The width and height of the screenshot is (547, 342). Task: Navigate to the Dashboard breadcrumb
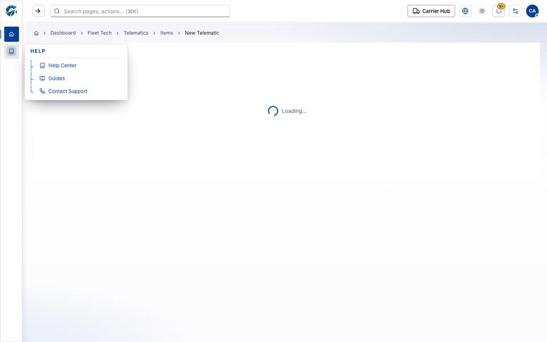pyautogui.click(x=63, y=33)
